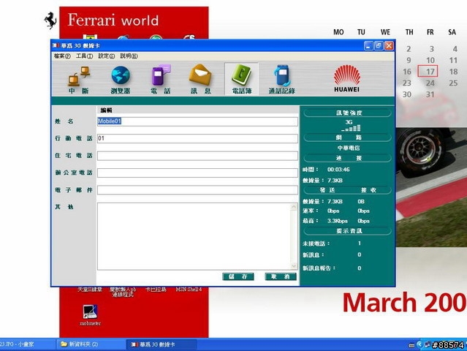This screenshot has width=467, height=351.
Task: Click the 3G signal strength bars
Action: point(351,128)
